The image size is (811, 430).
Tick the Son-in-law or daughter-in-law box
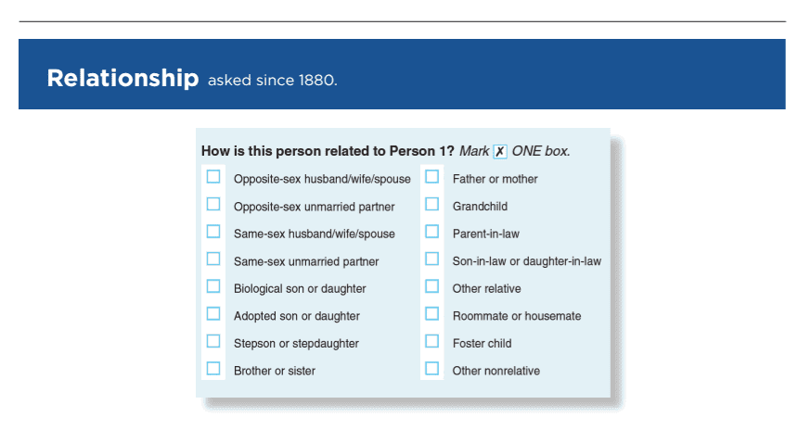432,259
